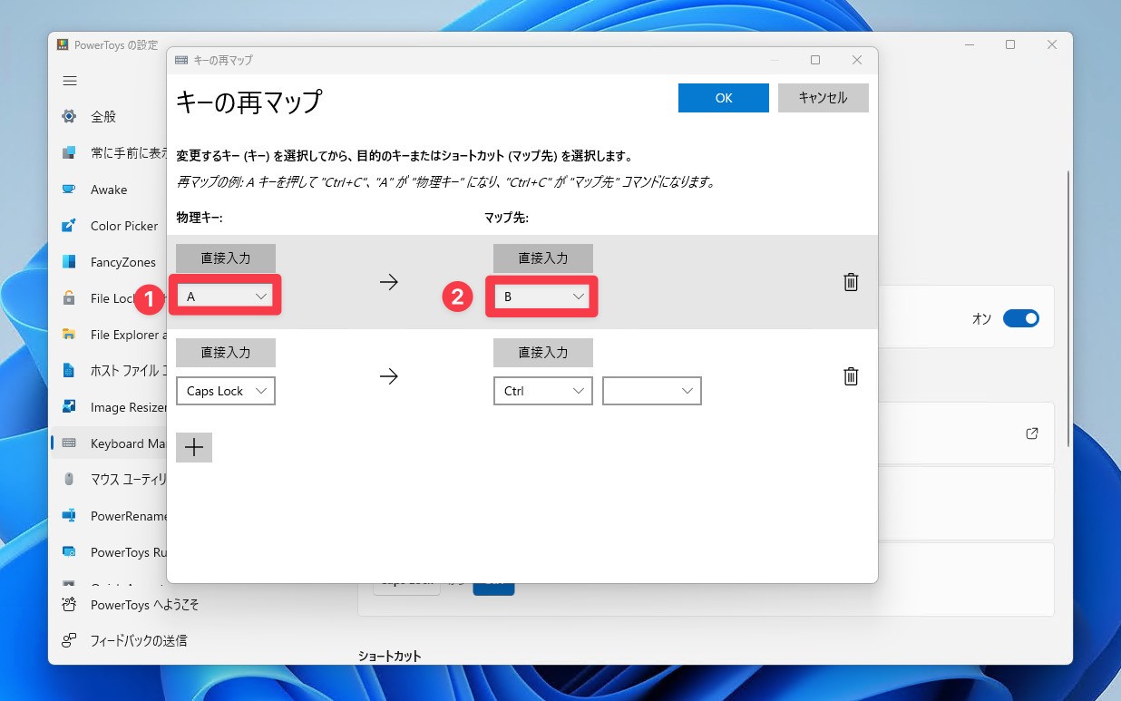Screen dimensions: 1121x701
Task: Confirm remapping with the OK button
Action: click(723, 97)
